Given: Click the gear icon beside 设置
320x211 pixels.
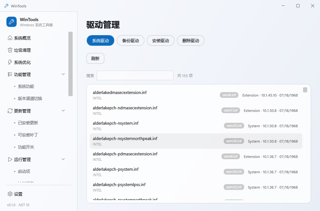Looking at the screenshot, I should coord(10,194).
